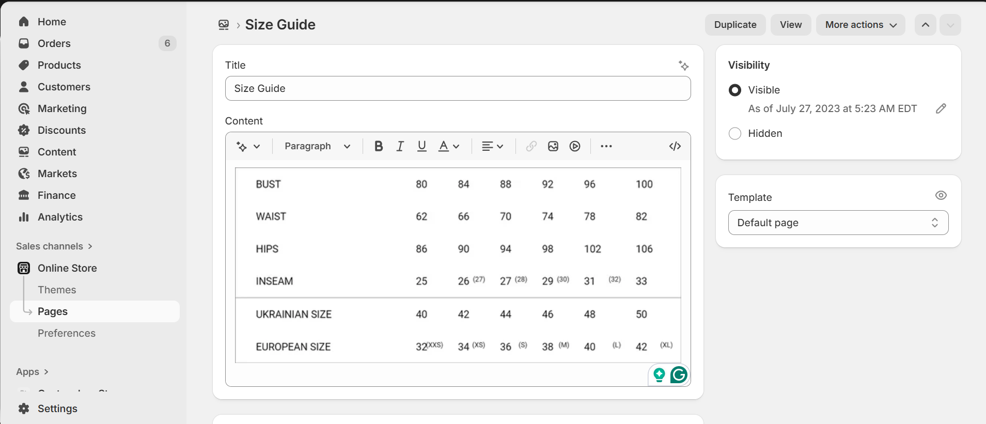The image size is (986, 424).
Task: Preview template with the eye icon
Action: (941, 195)
